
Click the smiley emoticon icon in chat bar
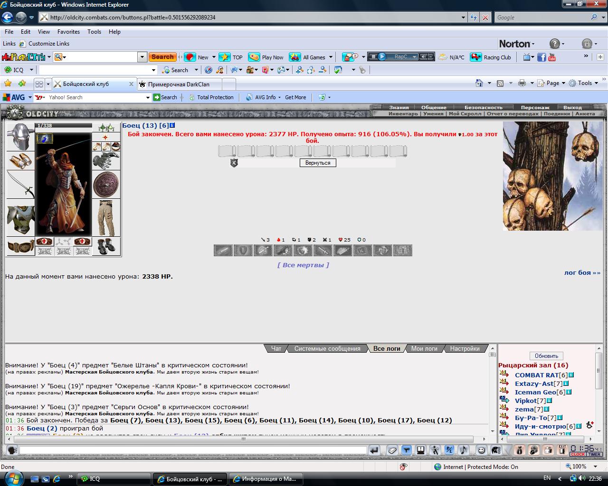click(481, 450)
